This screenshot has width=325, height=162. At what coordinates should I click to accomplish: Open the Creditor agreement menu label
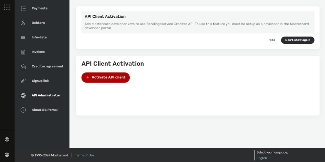click(48, 66)
